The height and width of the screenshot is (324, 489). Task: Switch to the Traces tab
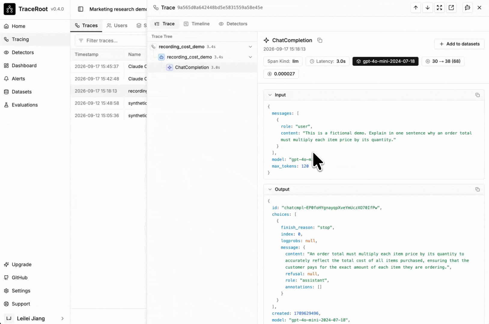pos(86,25)
